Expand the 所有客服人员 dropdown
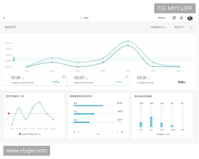199x159 pixels. (x=159, y=27)
